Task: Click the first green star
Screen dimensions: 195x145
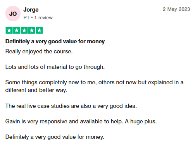Action: (9, 30)
